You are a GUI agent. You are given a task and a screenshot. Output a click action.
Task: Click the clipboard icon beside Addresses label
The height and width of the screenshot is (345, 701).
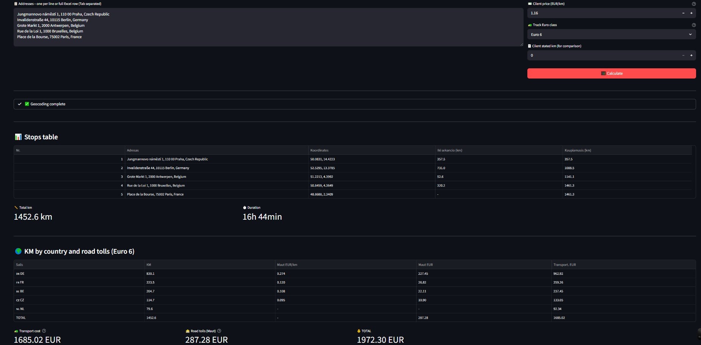coord(15,3)
